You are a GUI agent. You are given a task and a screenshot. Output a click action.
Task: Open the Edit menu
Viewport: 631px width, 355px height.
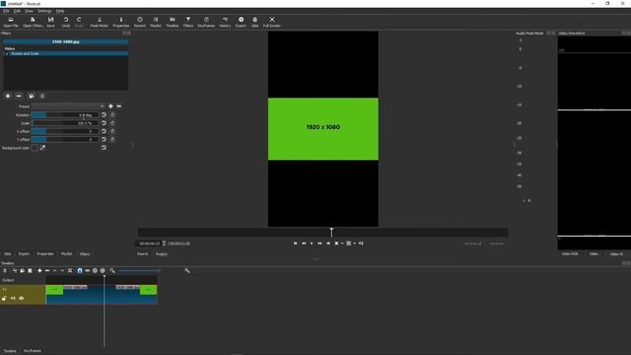tap(17, 11)
